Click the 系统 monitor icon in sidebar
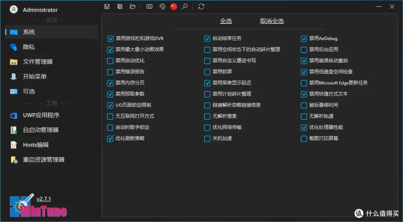 14,32
